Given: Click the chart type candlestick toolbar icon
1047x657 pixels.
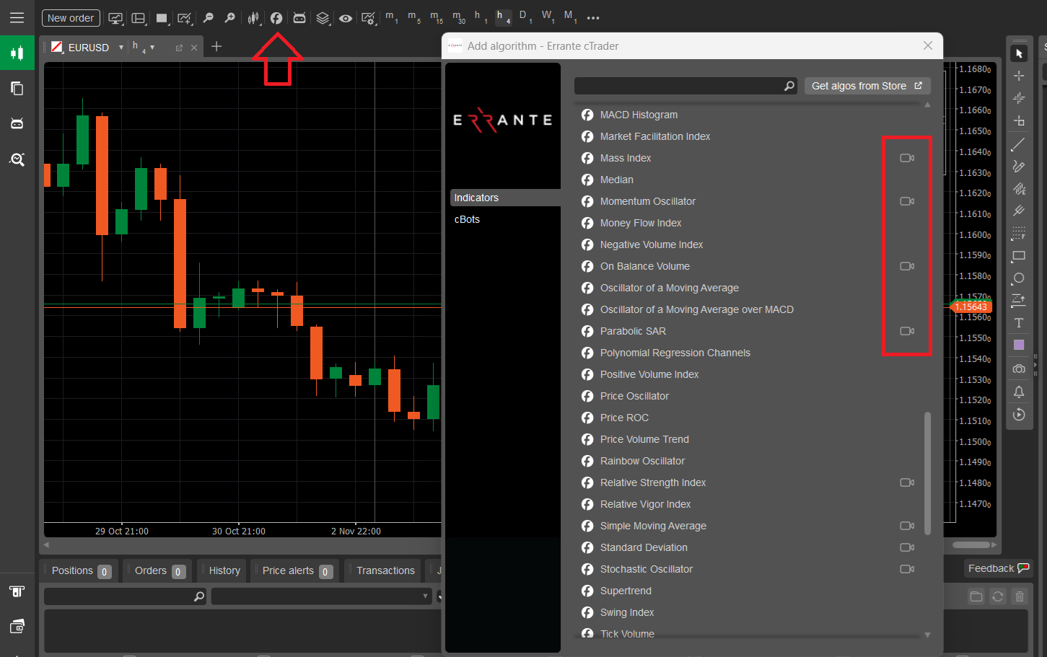Looking at the screenshot, I should click(253, 18).
